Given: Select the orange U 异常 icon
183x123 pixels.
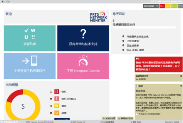Looking at the screenshot, I should 57,113.
